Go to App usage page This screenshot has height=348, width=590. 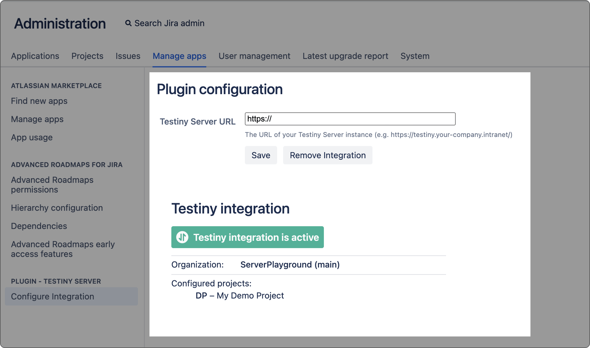32,137
